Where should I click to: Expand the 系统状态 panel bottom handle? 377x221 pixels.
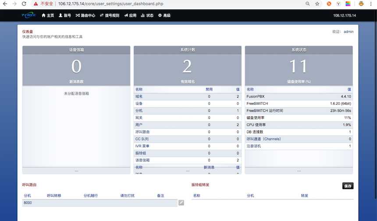click(299, 171)
